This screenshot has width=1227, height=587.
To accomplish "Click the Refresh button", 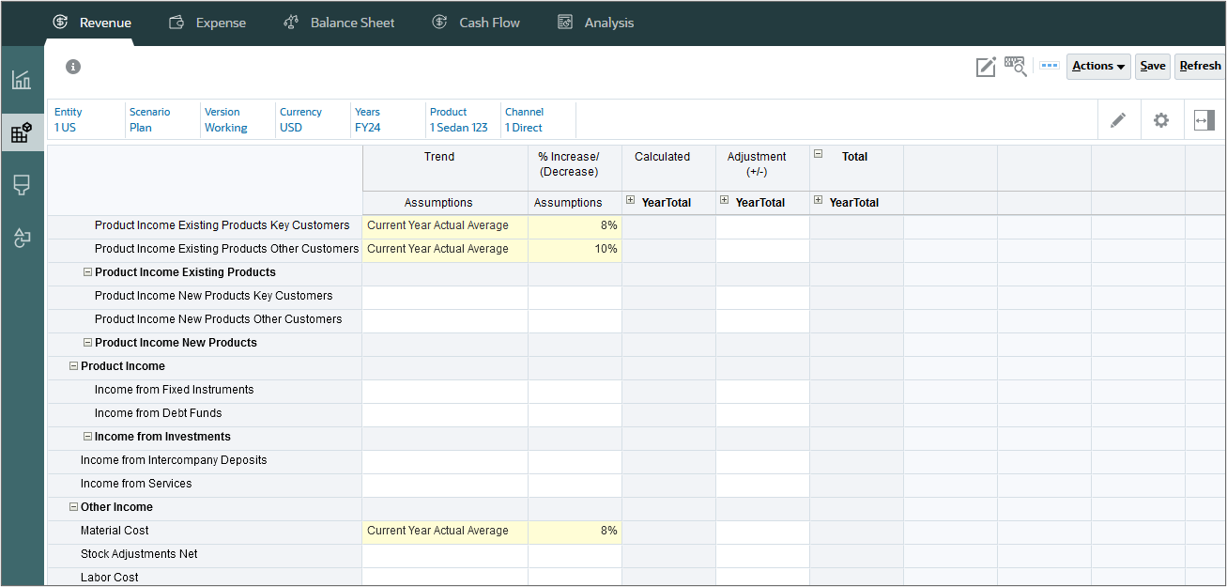I will pyautogui.click(x=1200, y=66).
